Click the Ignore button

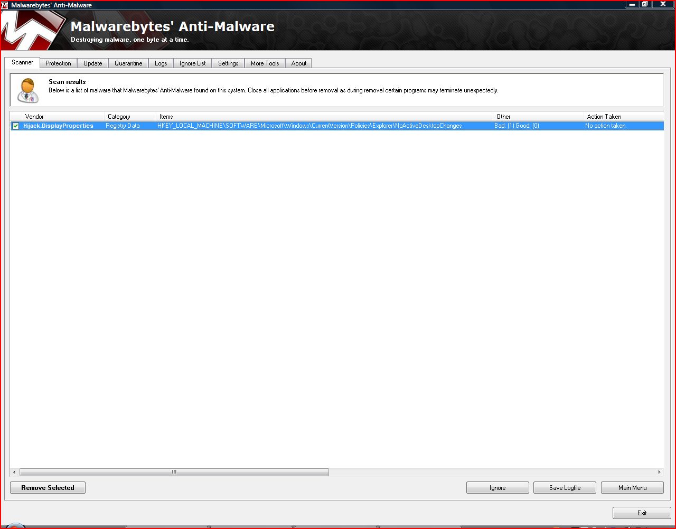pyautogui.click(x=497, y=488)
